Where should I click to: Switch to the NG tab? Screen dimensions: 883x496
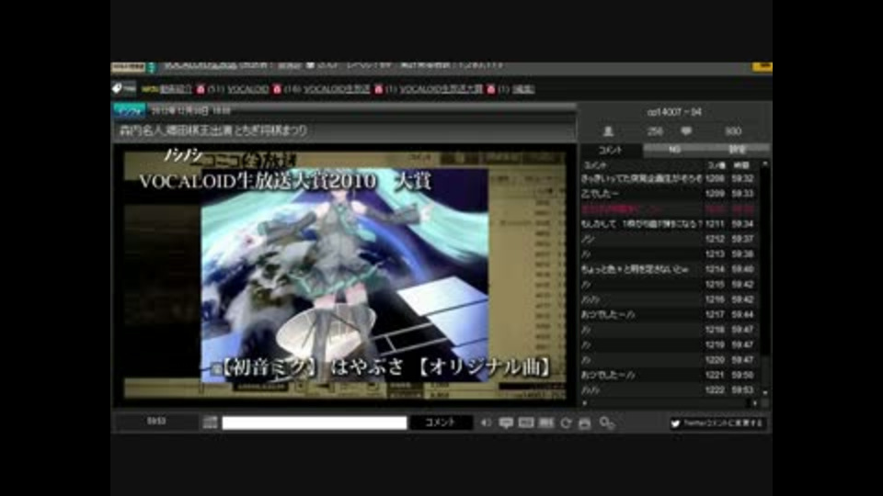674,150
